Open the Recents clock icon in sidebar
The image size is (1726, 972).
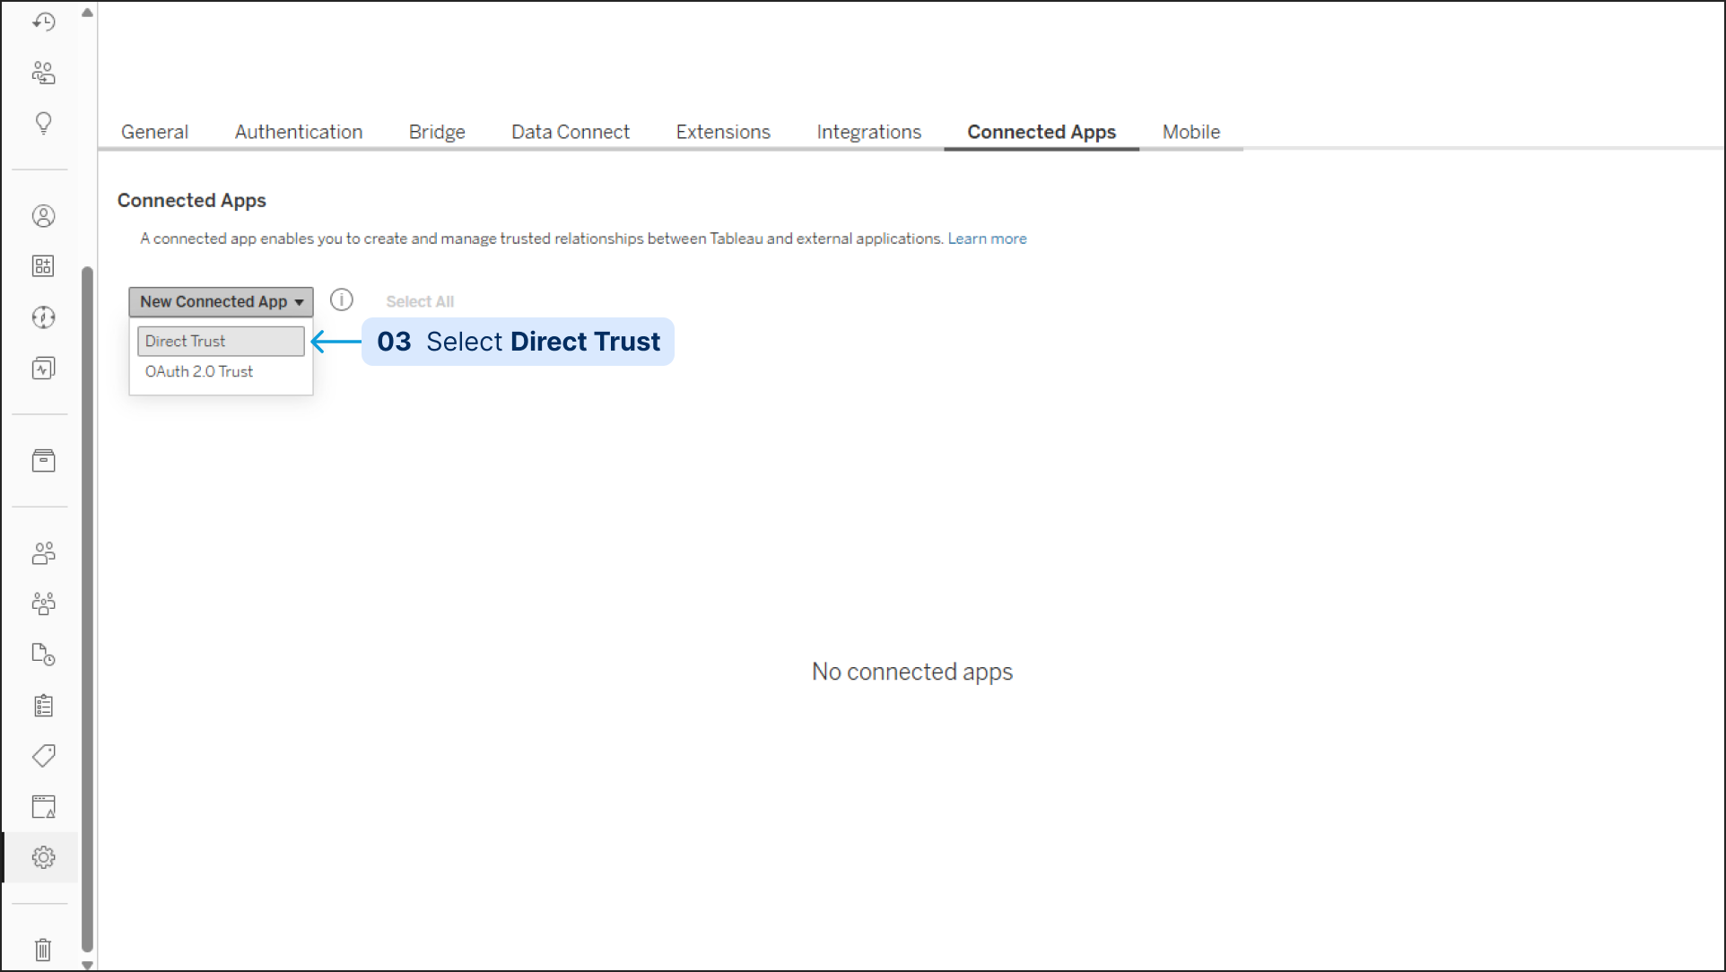pos(43,22)
